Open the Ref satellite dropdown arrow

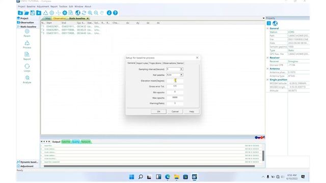(x=181, y=75)
